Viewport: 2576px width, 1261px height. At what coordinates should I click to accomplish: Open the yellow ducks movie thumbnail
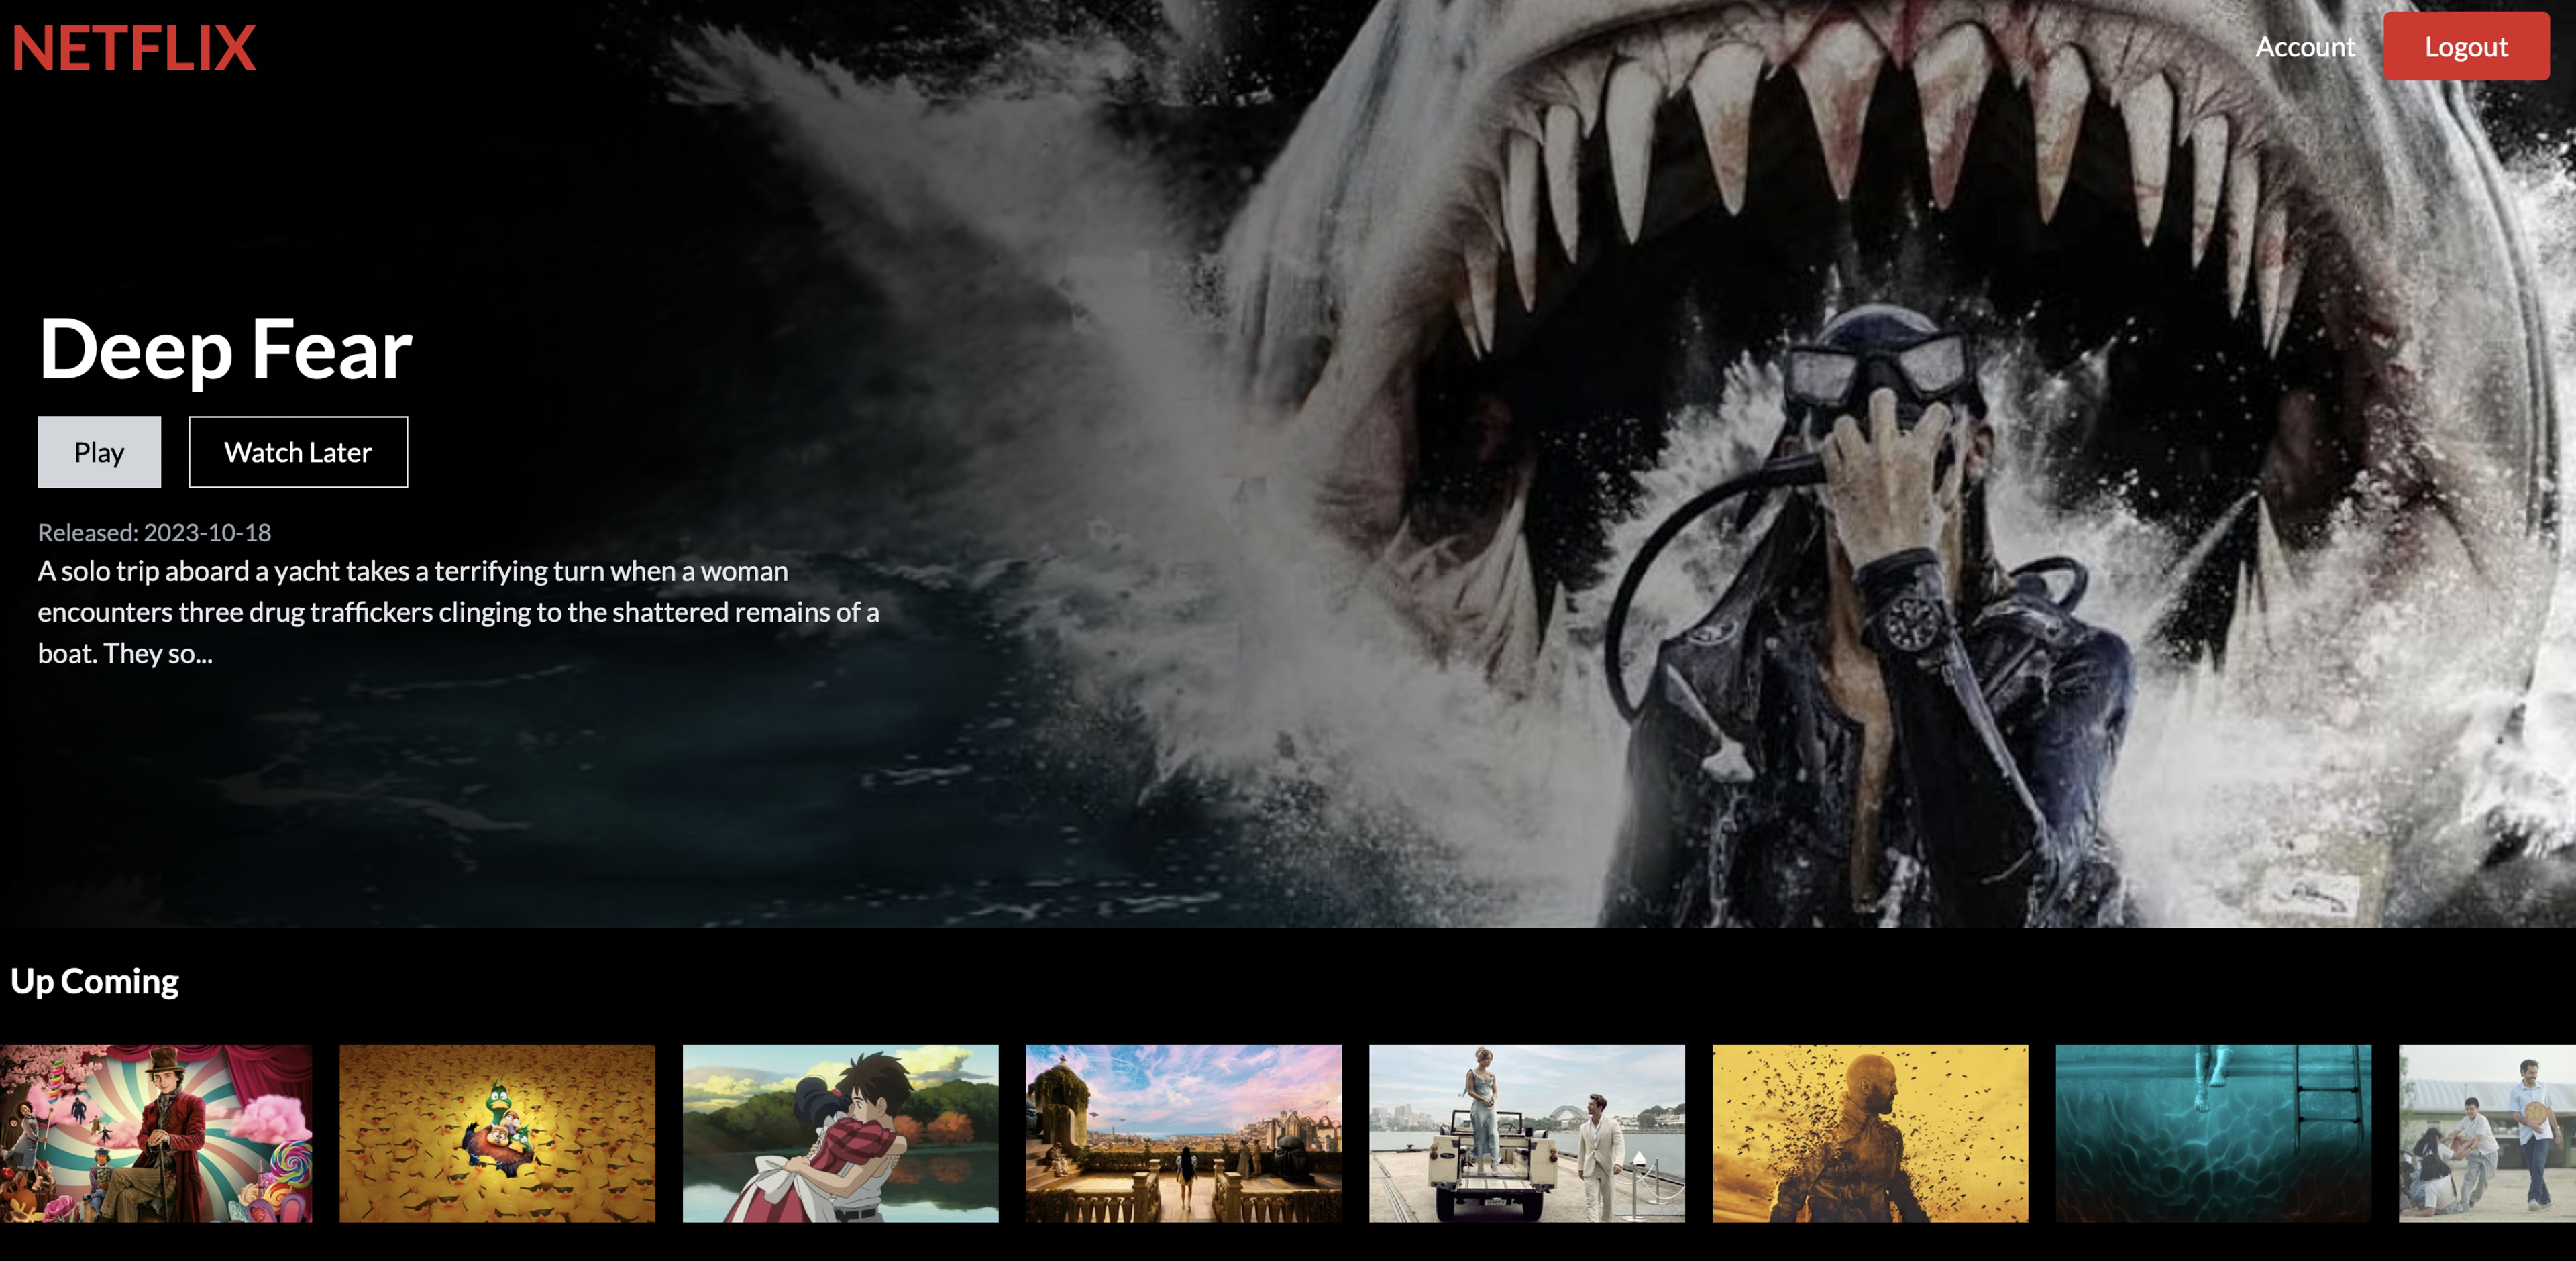[x=498, y=1134]
